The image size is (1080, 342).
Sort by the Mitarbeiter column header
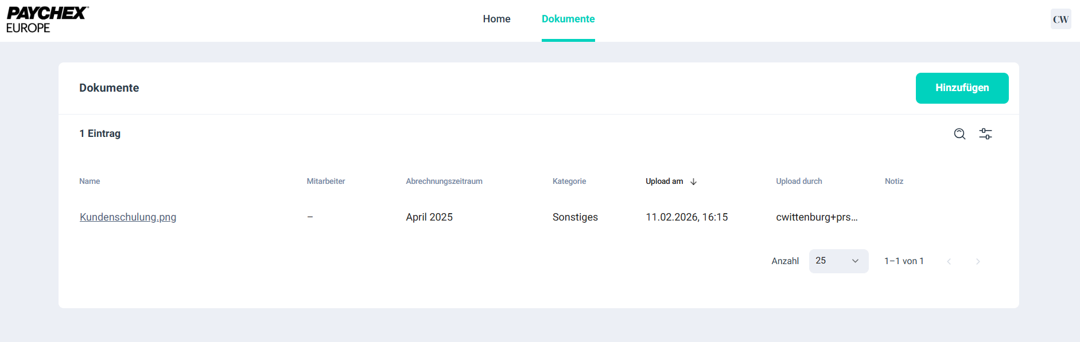point(325,181)
